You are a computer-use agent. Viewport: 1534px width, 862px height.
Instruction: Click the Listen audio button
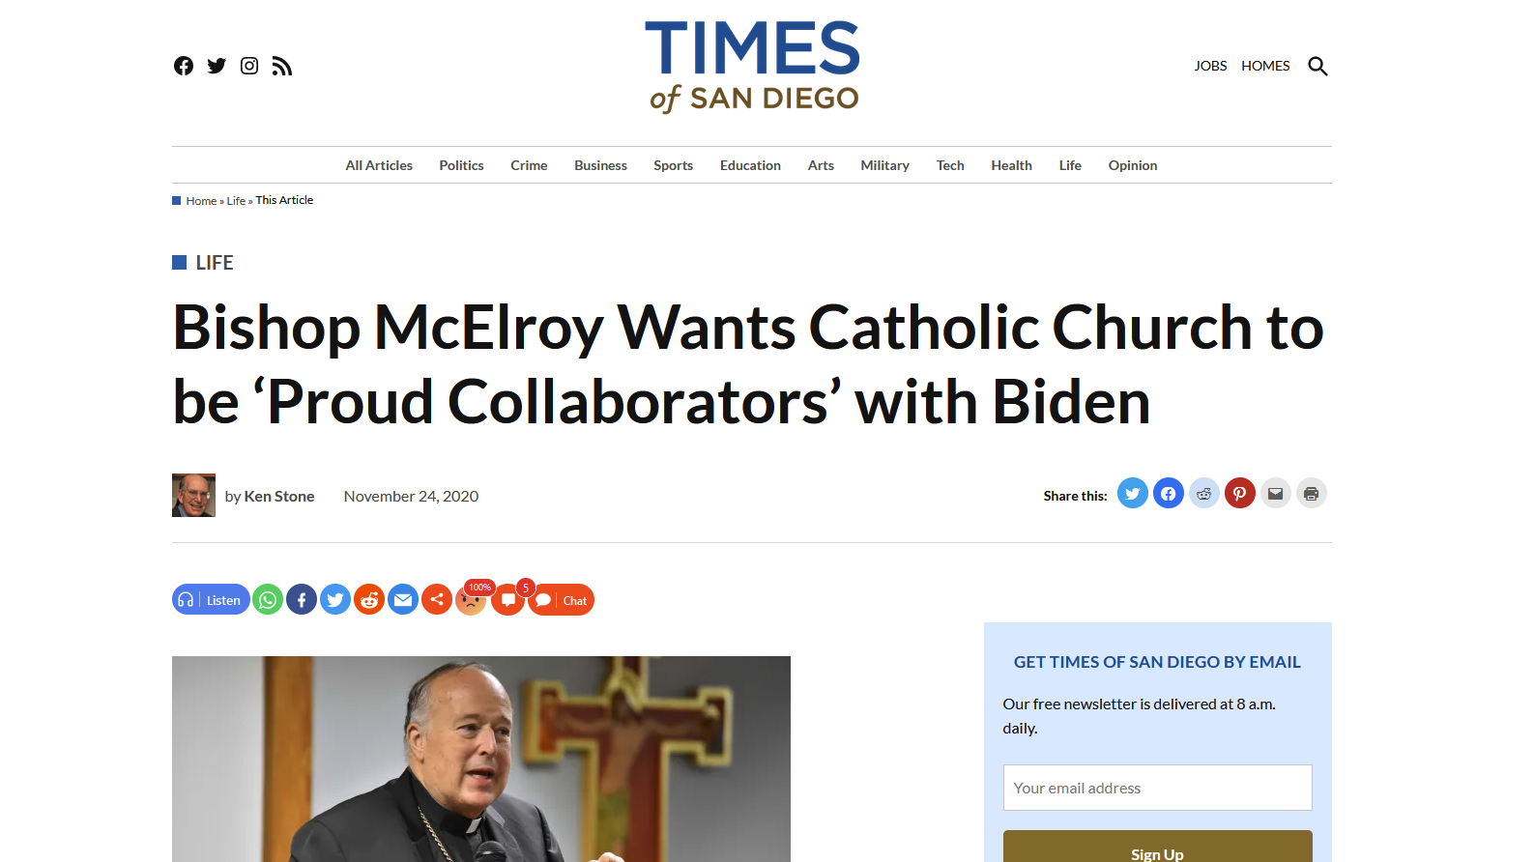[x=211, y=600]
